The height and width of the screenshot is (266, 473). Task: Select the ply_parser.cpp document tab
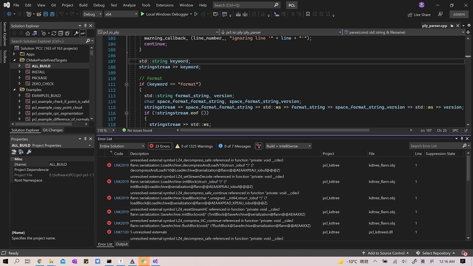pos(434,26)
